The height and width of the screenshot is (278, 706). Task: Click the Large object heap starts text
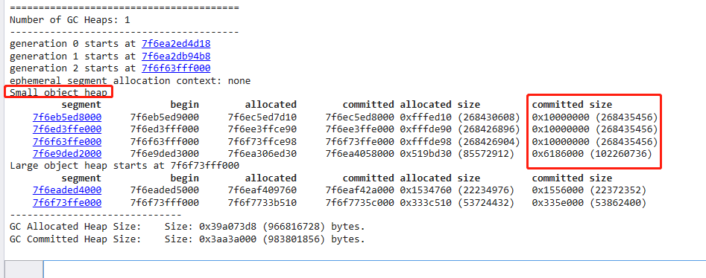pyautogui.click(x=125, y=166)
